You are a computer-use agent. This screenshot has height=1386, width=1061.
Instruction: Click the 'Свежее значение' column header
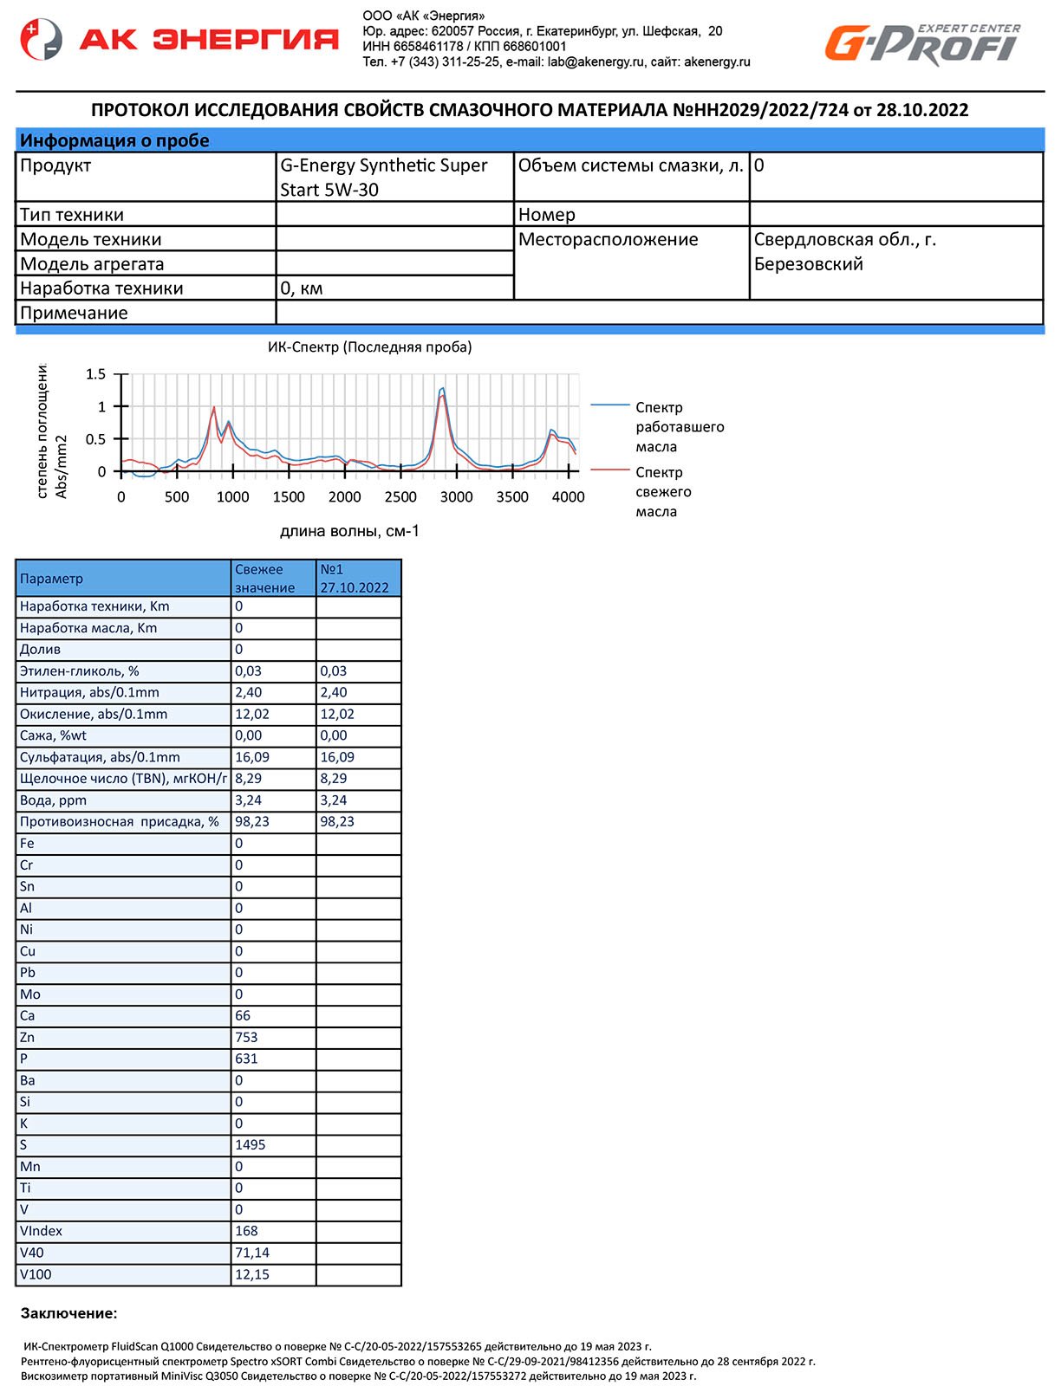(x=273, y=578)
